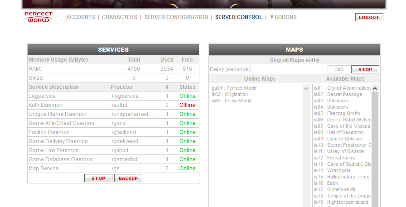Choose is19 Nightscream Island map
The image size is (406, 207).
point(341,202)
